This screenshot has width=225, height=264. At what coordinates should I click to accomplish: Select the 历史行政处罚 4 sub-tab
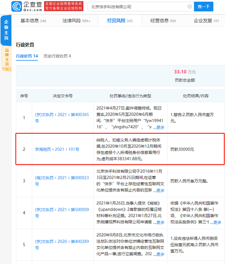[57, 56]
